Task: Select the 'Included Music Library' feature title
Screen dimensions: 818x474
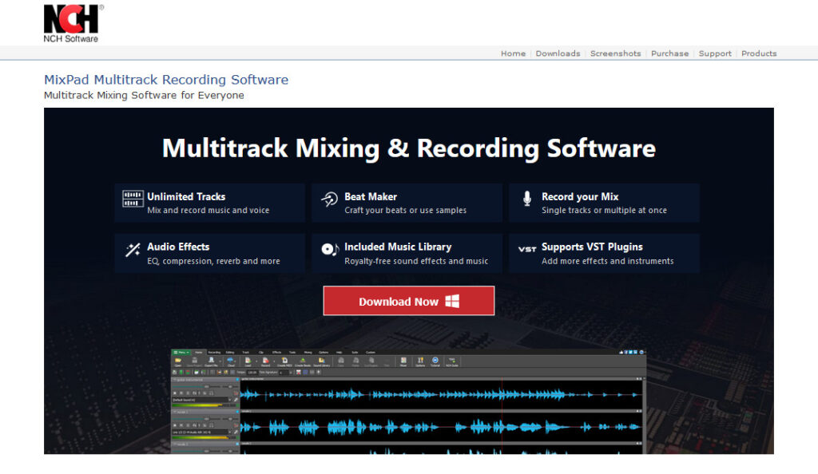Action: coord(398,247)
